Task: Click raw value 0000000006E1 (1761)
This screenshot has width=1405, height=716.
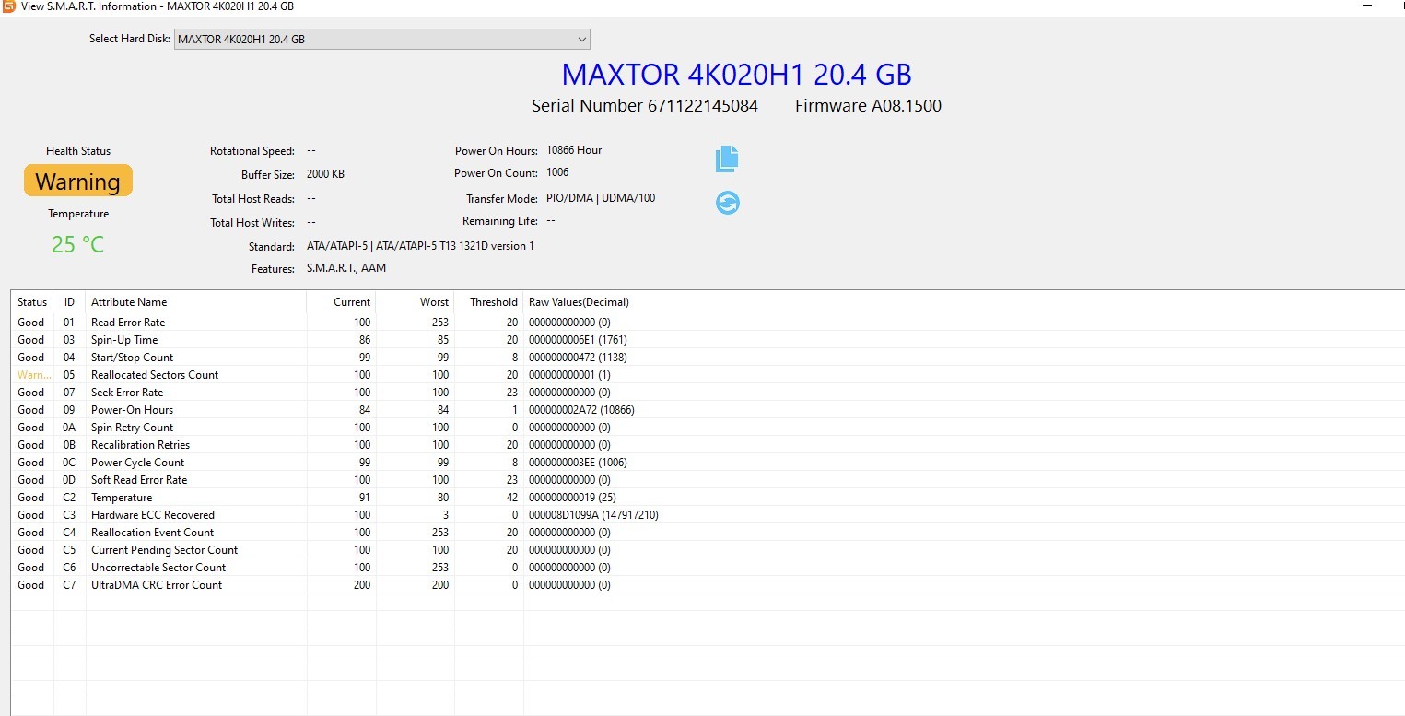Action: coord(578,340)
